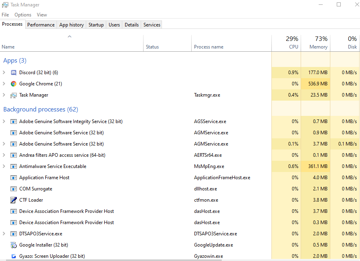
Task: Sort by the Status column header
Action: pos(168,43)
